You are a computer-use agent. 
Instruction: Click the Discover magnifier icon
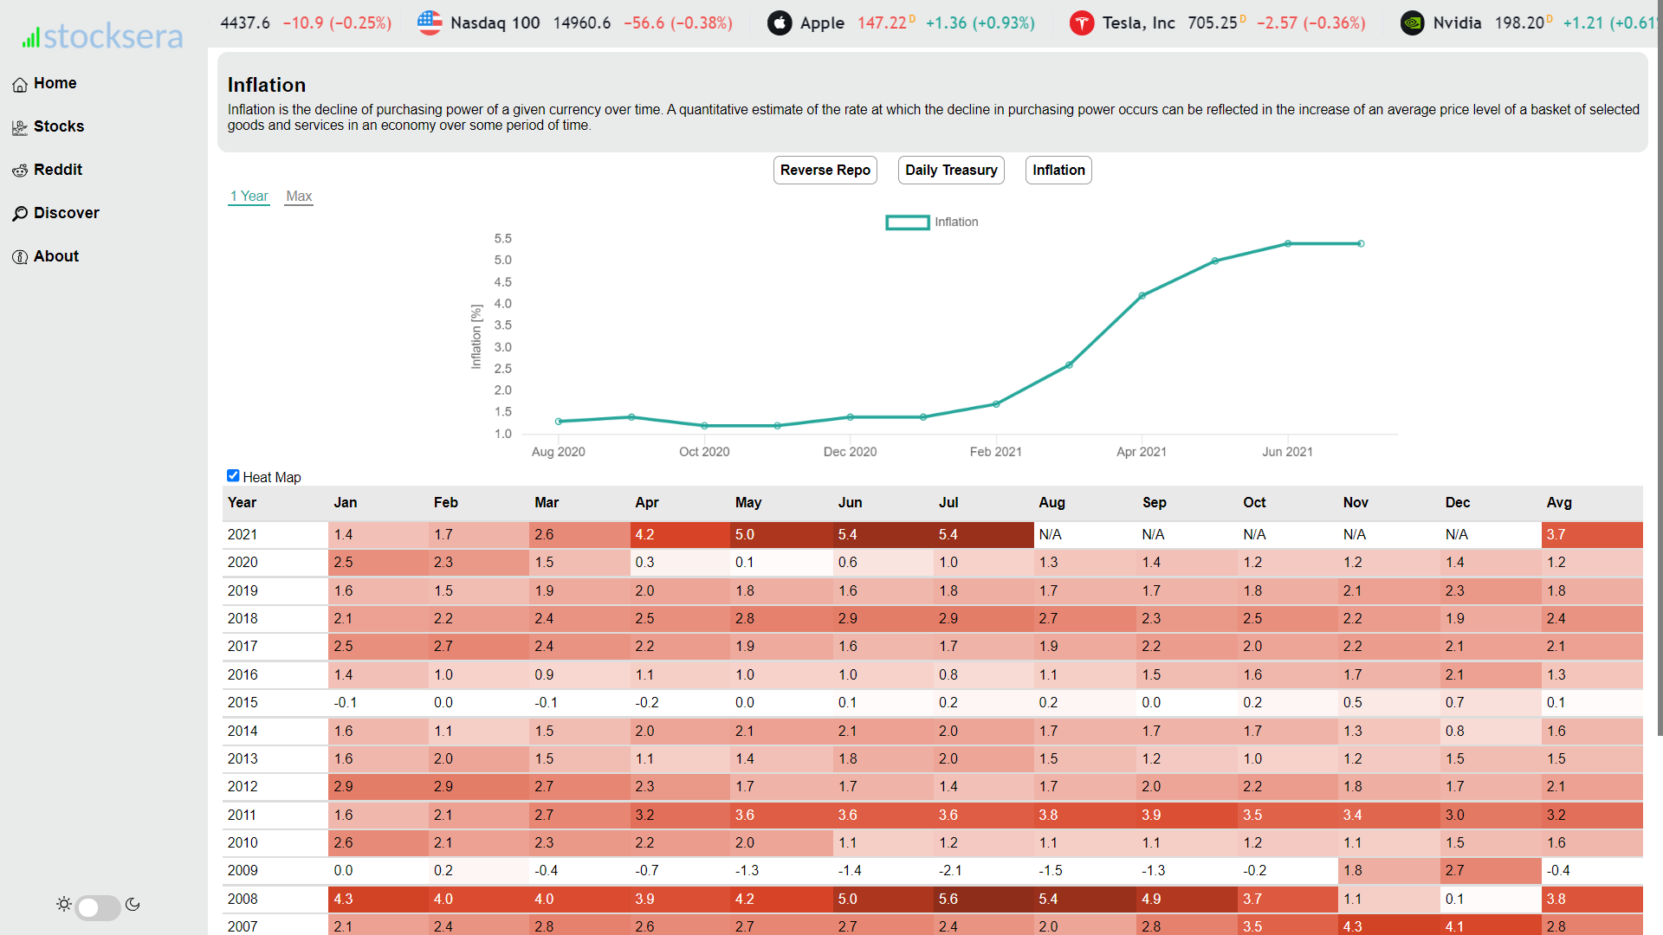pyautogui.click(x=20, y=214)
